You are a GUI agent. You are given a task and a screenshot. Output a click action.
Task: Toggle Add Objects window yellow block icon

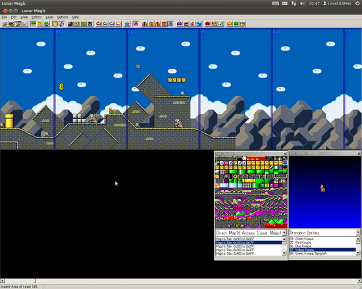tap(55, 24)
